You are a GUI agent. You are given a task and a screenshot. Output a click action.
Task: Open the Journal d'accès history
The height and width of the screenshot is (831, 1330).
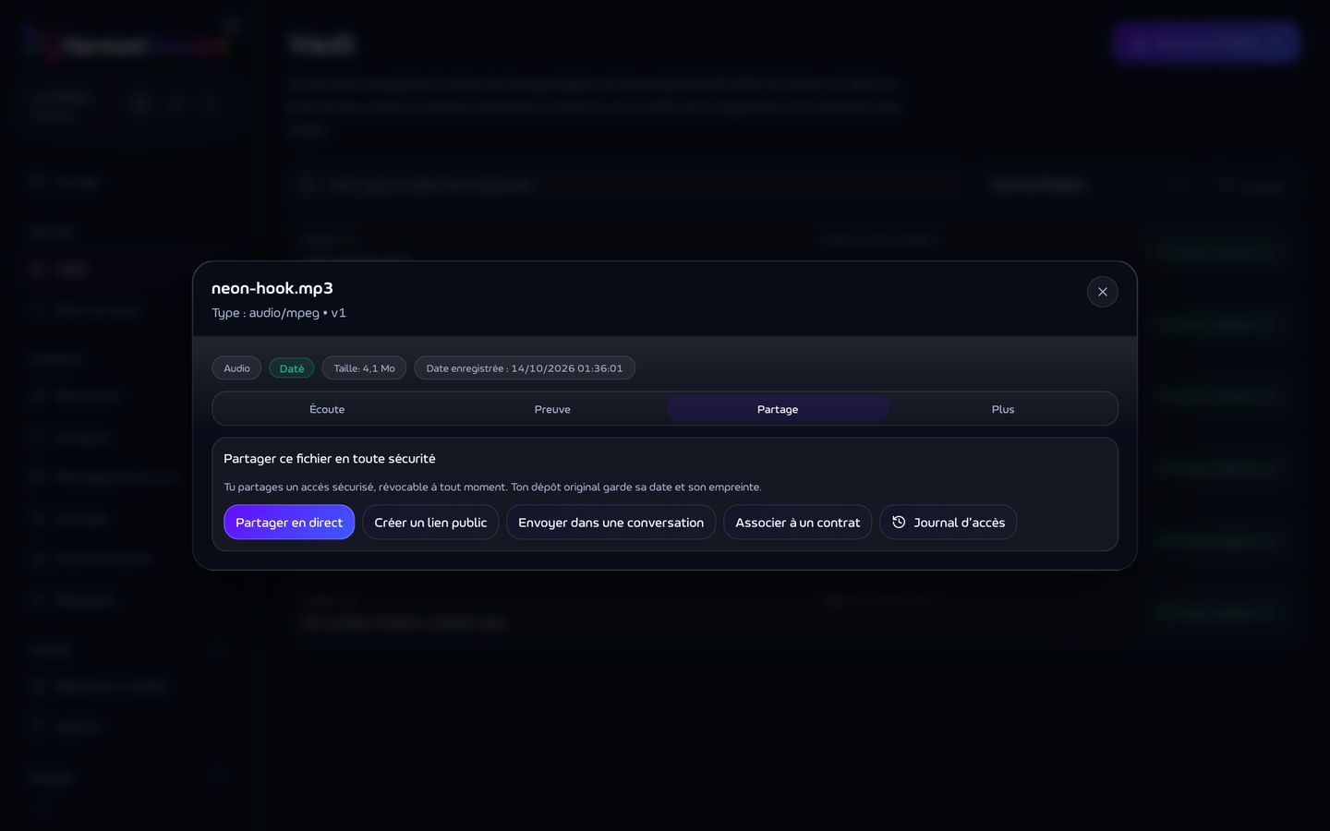pyautogui.click(x=948, y=522)
